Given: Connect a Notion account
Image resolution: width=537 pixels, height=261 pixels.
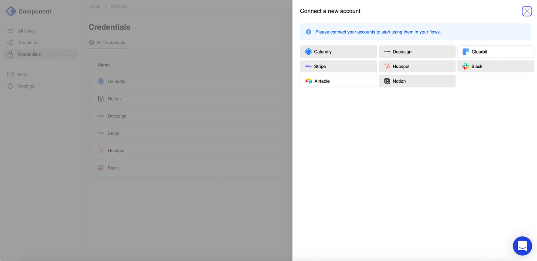Looking at the screenshot, I should point(417,81).
